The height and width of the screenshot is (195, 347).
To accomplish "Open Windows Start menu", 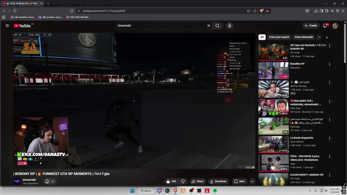I will click(x=132, y=191).
